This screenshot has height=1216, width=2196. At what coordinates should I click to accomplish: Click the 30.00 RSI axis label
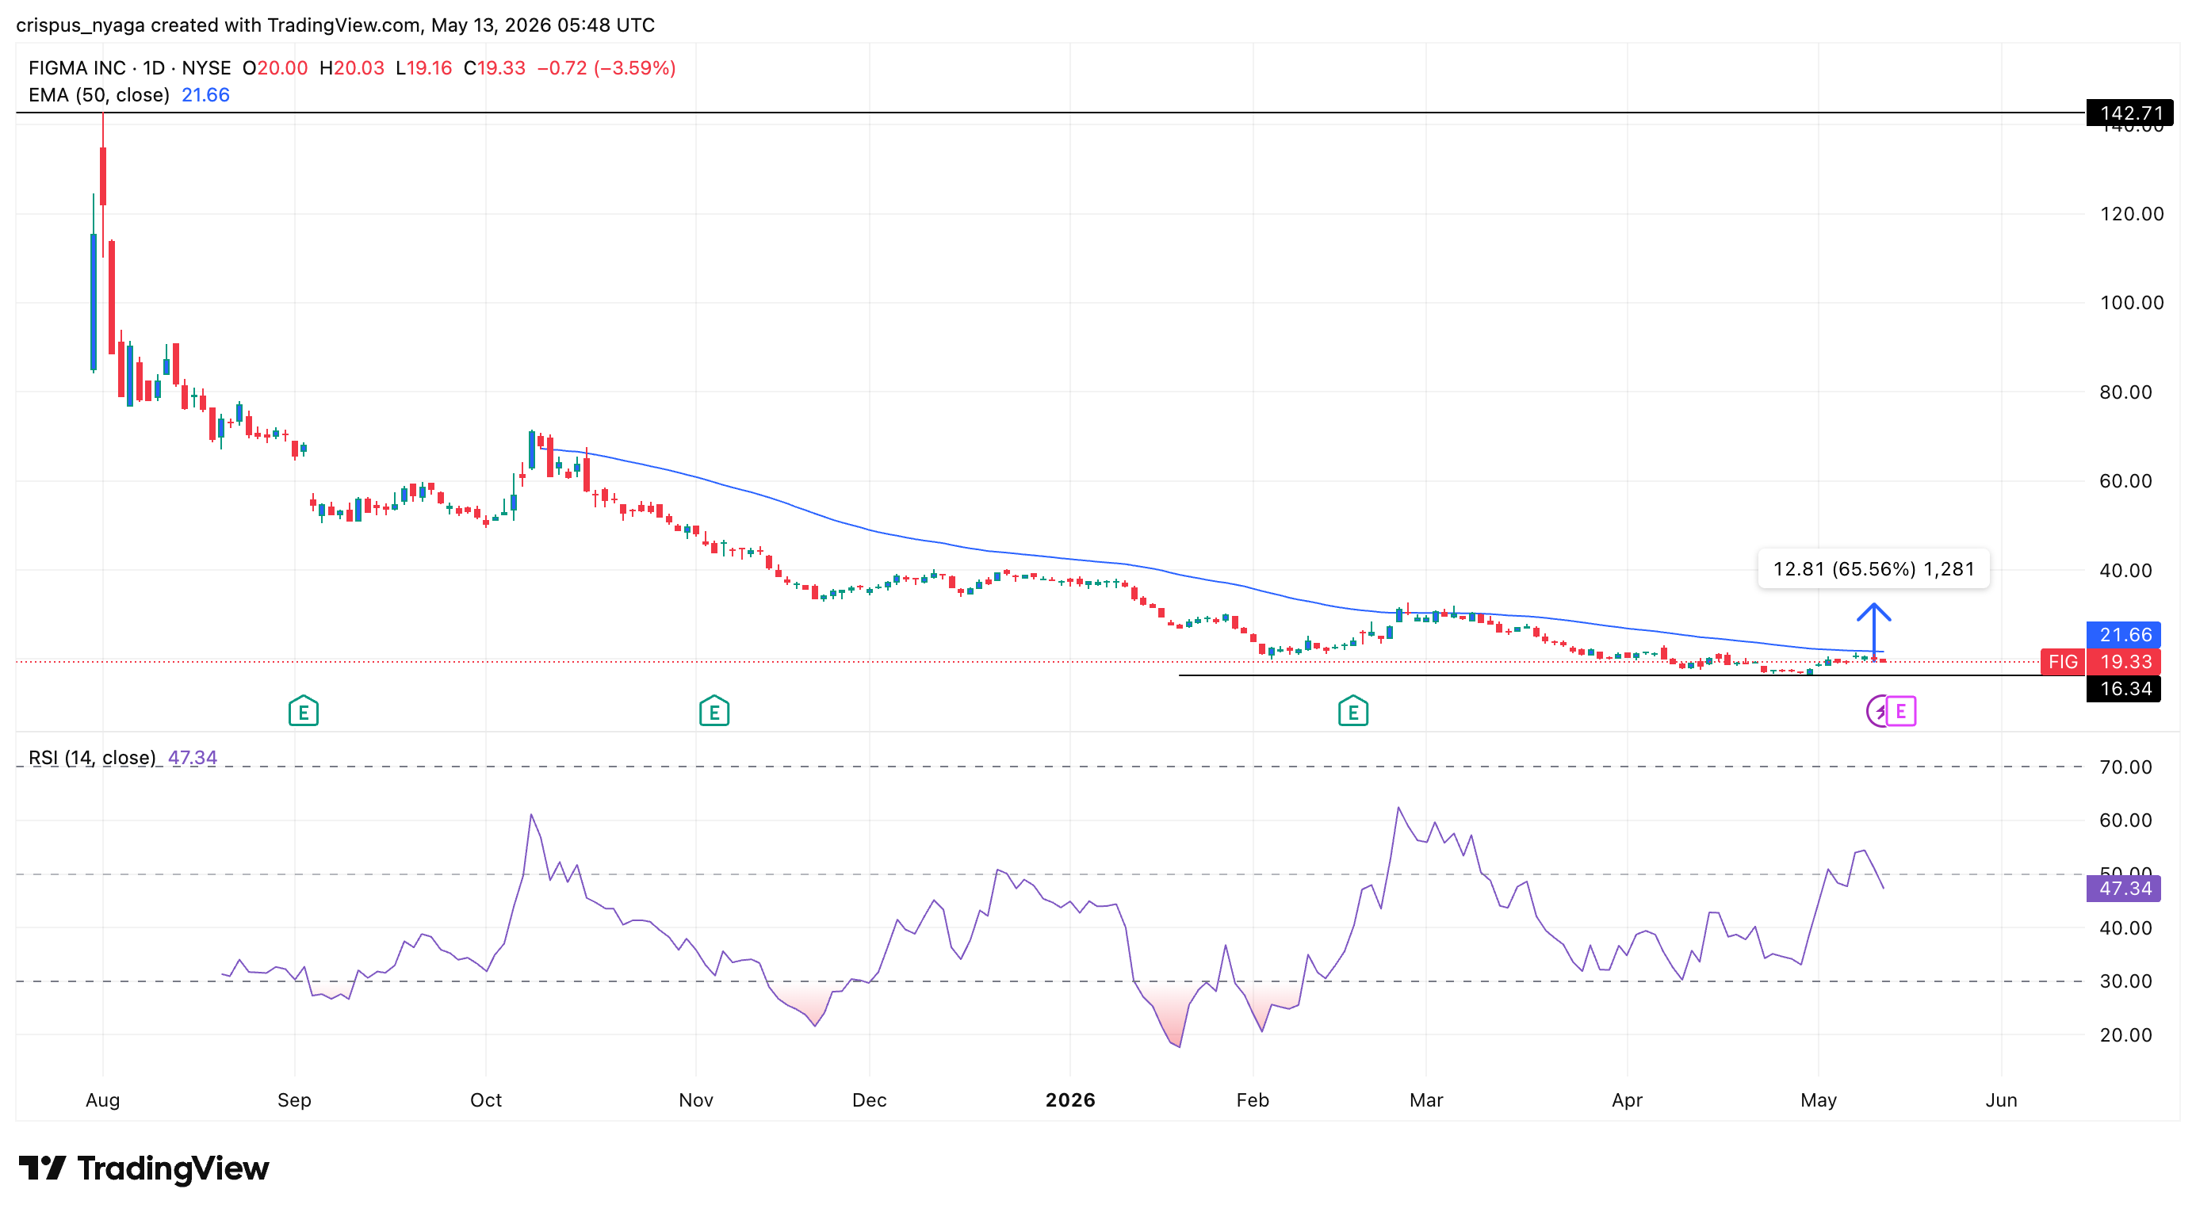2126,981
